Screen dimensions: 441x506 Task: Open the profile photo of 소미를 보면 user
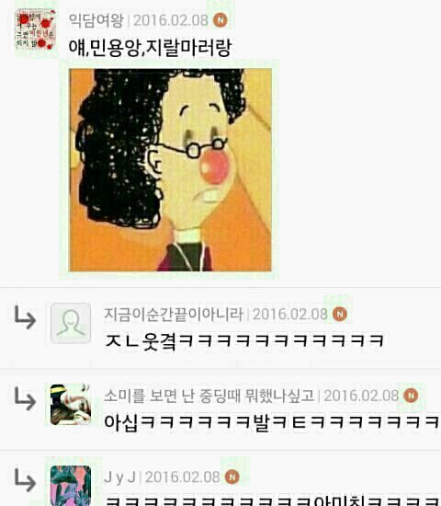[x=71, y=405]
